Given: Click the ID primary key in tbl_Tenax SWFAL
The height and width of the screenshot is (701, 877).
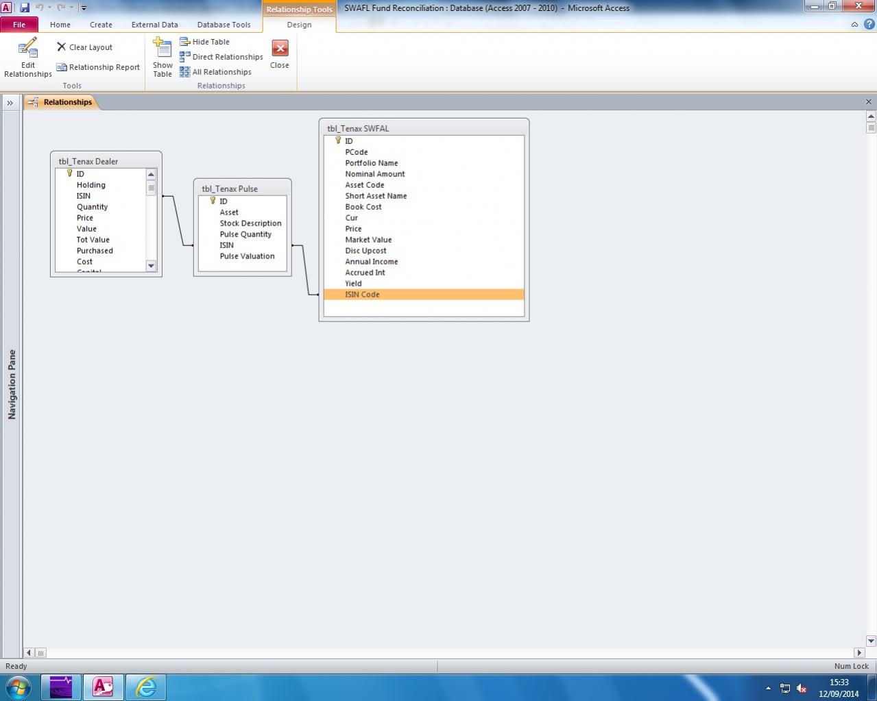Looking at the screenshot, I should 349,141.
